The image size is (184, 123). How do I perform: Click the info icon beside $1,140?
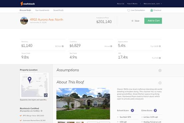coord(63,46)
